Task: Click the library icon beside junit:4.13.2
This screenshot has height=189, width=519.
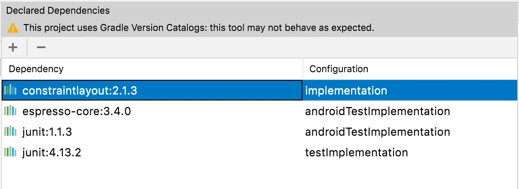Action: coord(11,152)
